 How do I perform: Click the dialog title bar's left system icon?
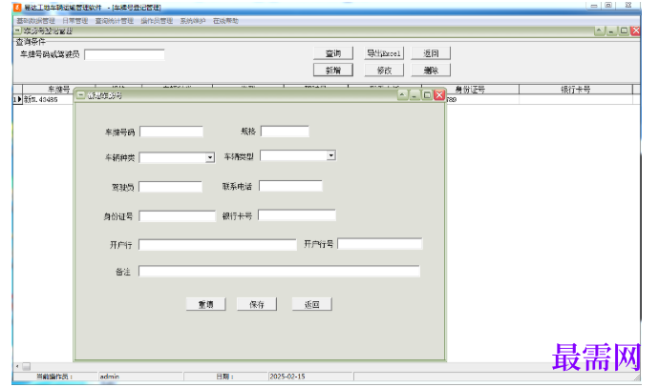click(x=80, y=95)
